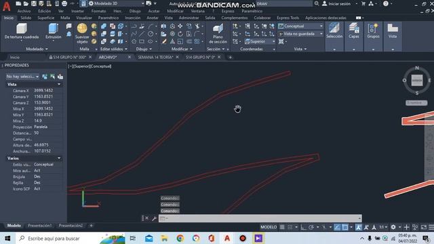
Task: Switch to the Visualizar ribbon tab
Action: 84,18
